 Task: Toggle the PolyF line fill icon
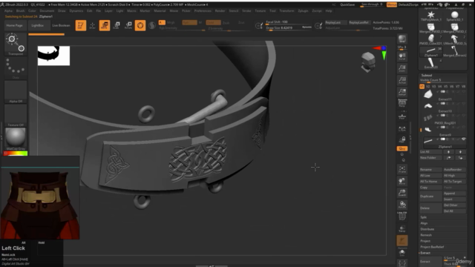402,217
